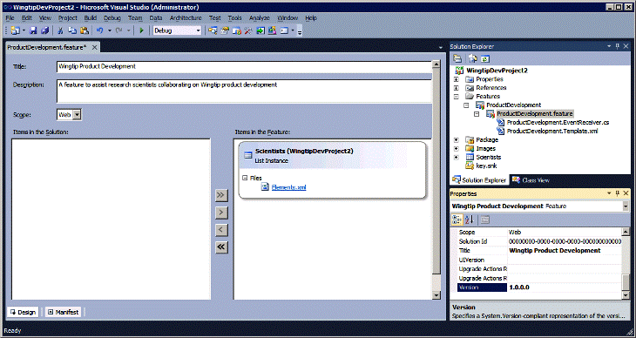Select the Solution Id property row
This screenshot has height=338, width=636.
540,241
